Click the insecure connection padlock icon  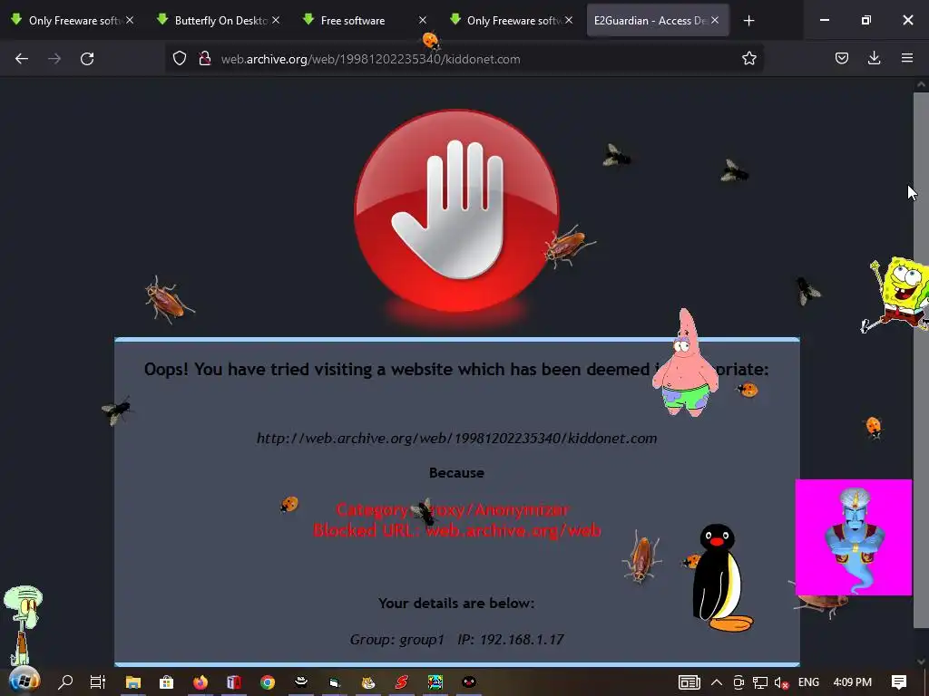(205, 58)
